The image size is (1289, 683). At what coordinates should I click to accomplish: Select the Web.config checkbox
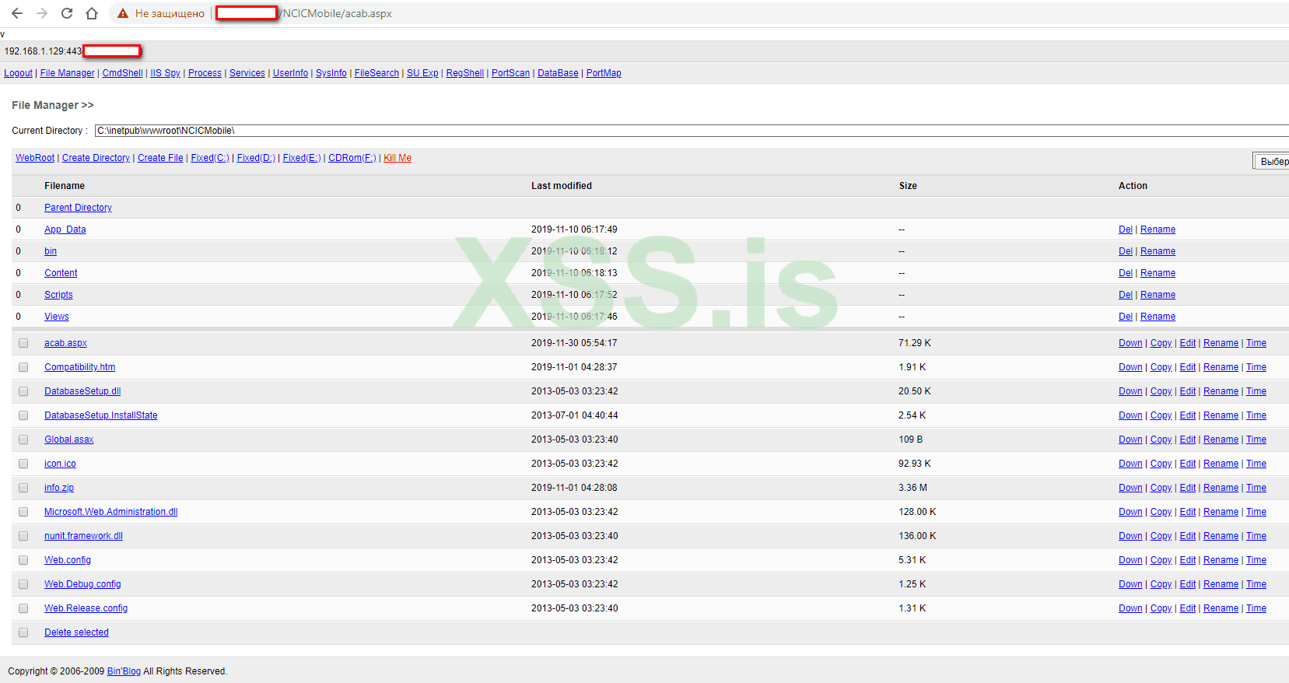pos(23,560)
